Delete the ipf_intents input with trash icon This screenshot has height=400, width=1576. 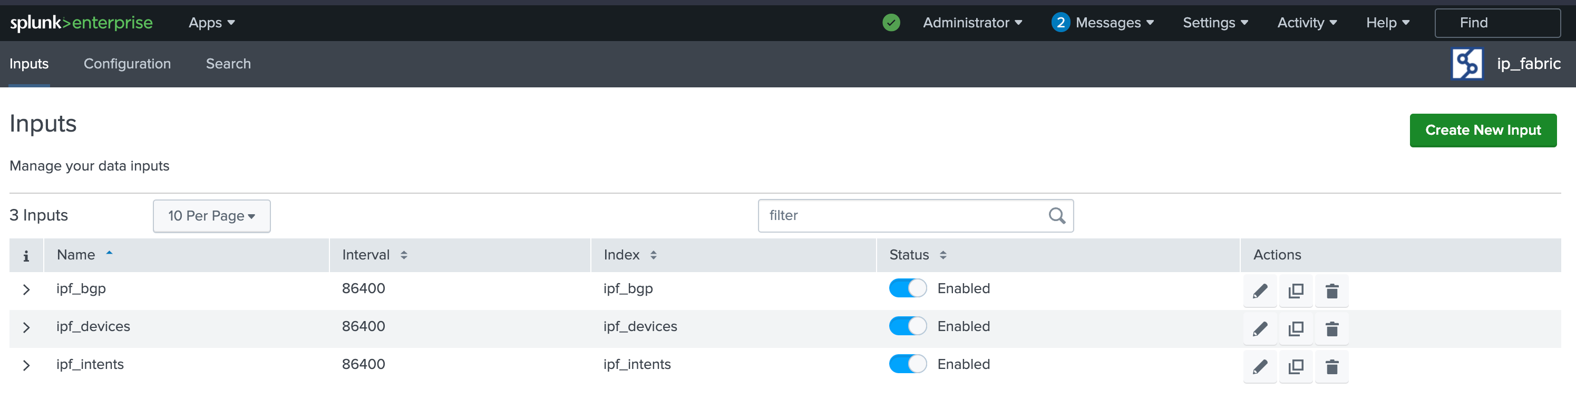1331,367
